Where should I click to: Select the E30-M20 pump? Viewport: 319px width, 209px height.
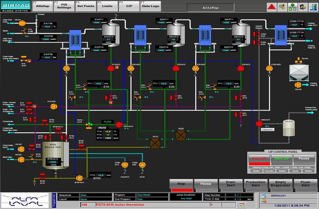point(195,68)
